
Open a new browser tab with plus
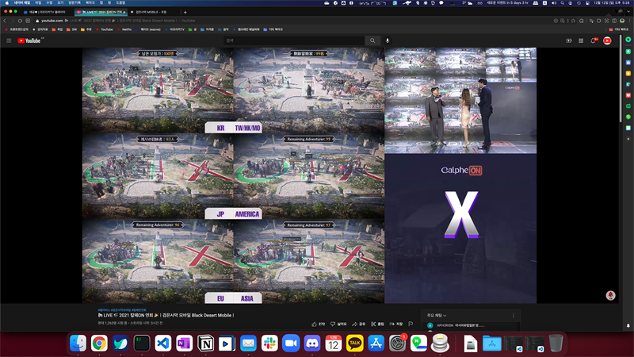pyautogui.click(x=185, y=12)
